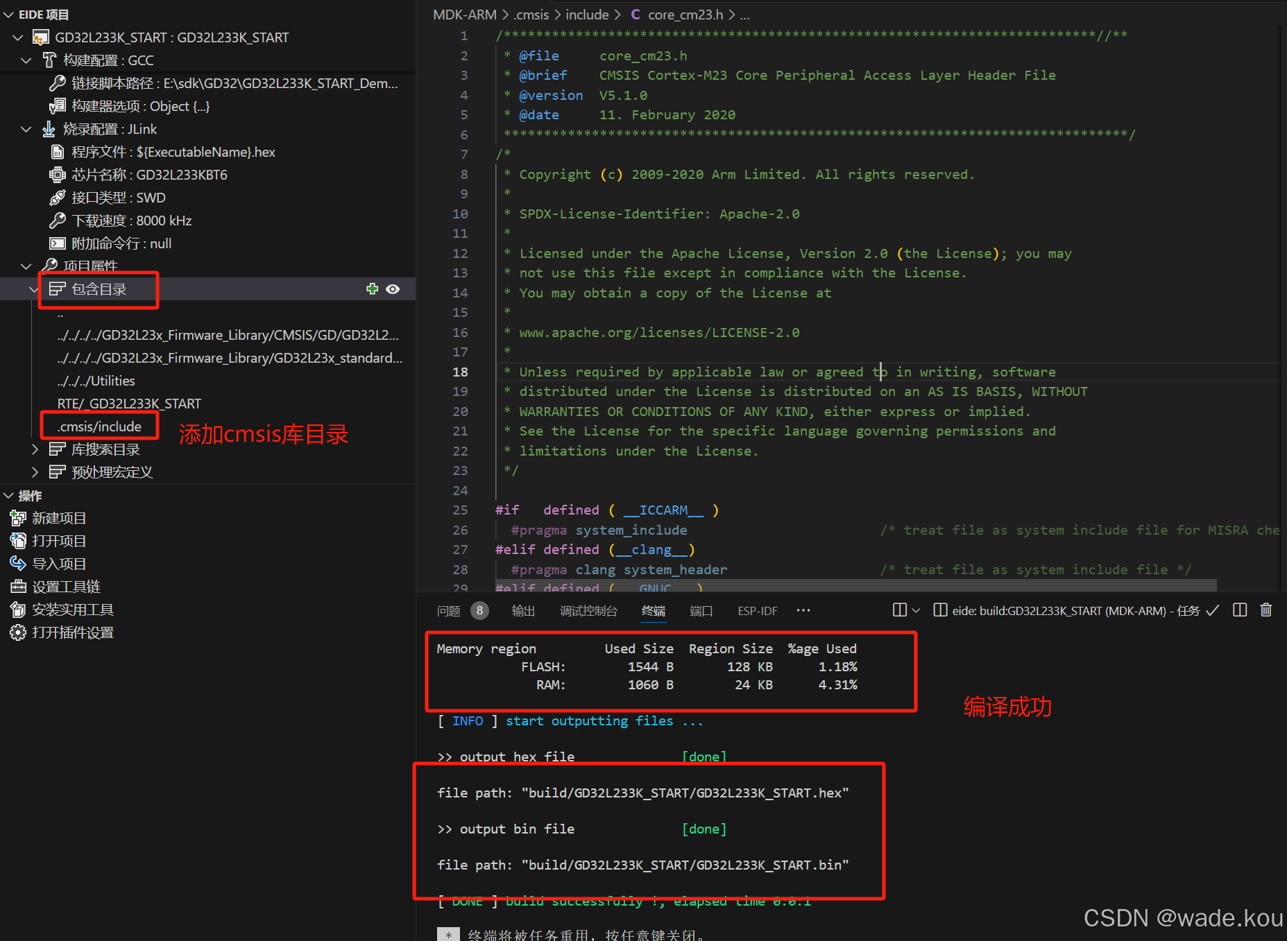The width and height of the screenshot is (1287, 941).
Task: Toggle the eye icon on 包含目录 row
Action: coord(393,289)
